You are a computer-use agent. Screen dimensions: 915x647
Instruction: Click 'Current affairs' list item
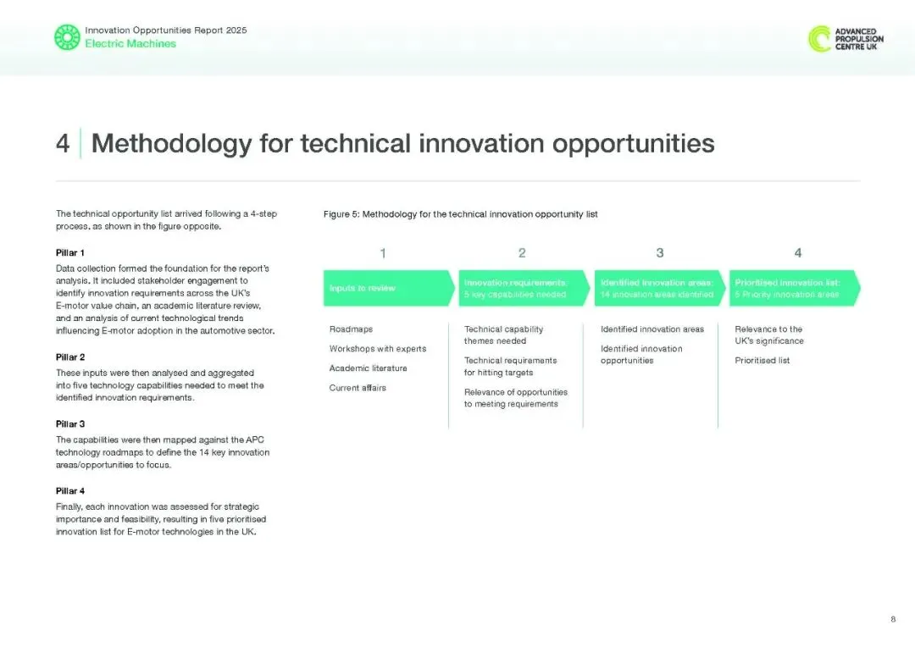coord(358,388)
